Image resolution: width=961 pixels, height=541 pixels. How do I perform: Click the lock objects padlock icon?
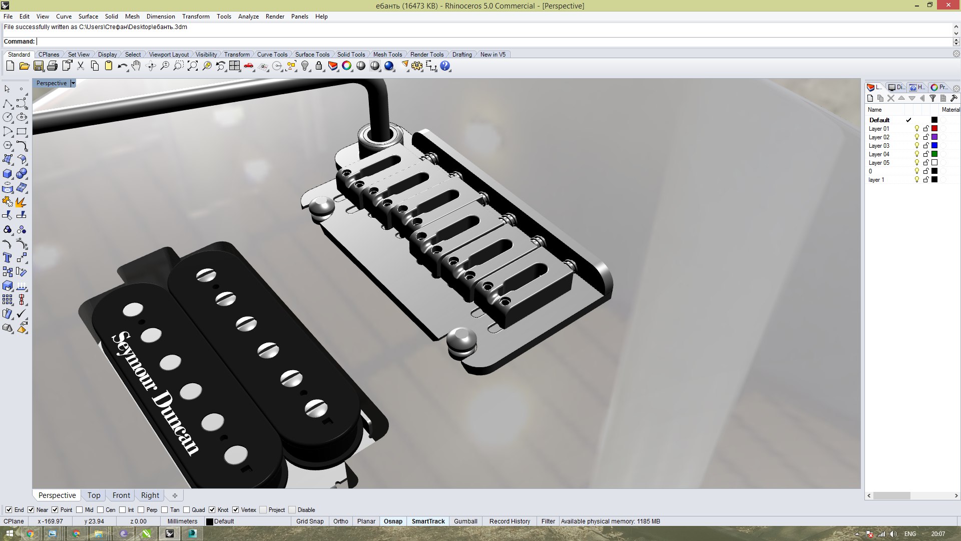point(319,66)
